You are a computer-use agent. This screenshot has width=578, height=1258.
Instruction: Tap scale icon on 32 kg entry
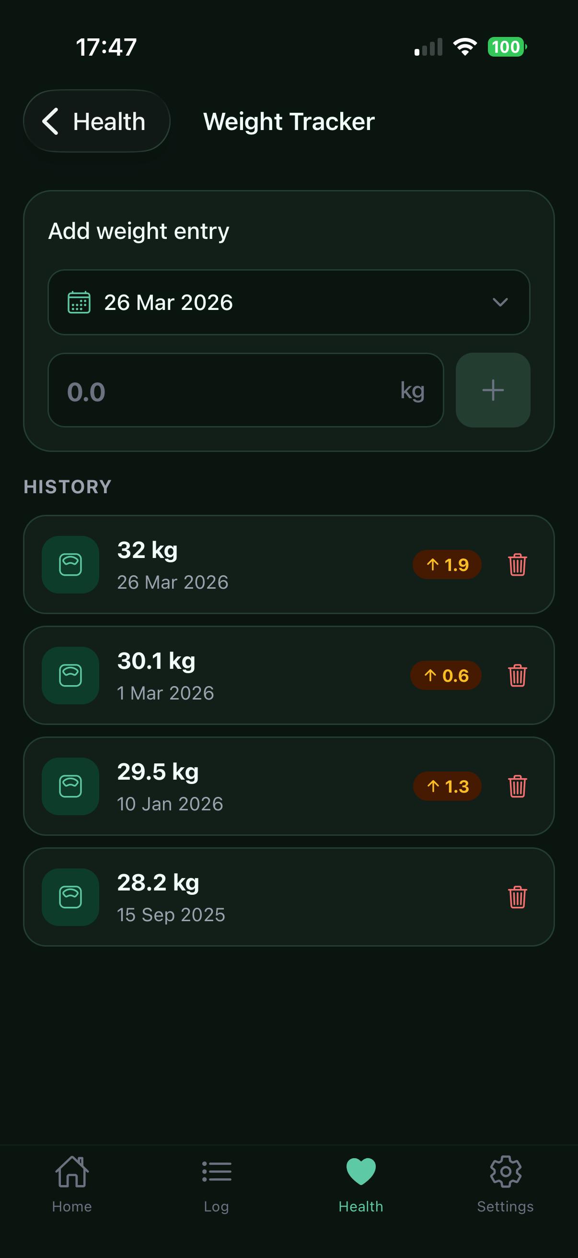click(71, 565)
